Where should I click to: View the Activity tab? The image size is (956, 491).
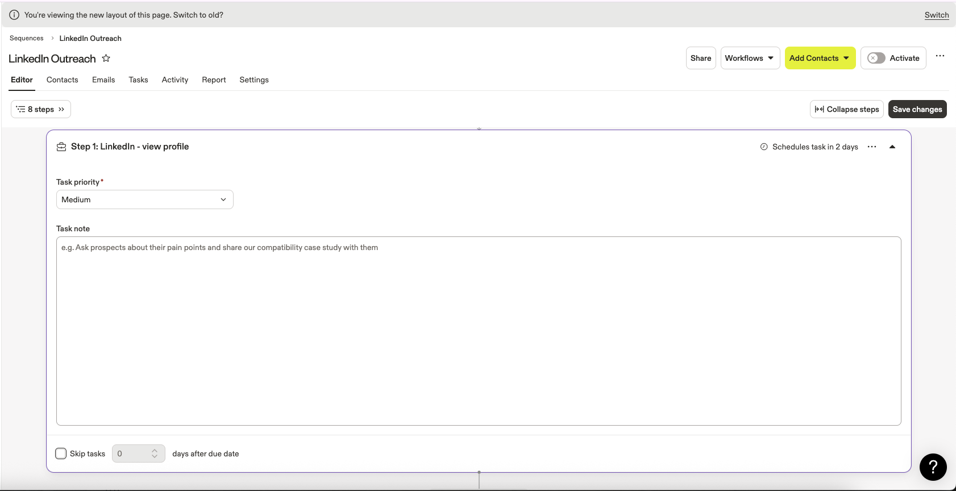(x=175, y=80)
